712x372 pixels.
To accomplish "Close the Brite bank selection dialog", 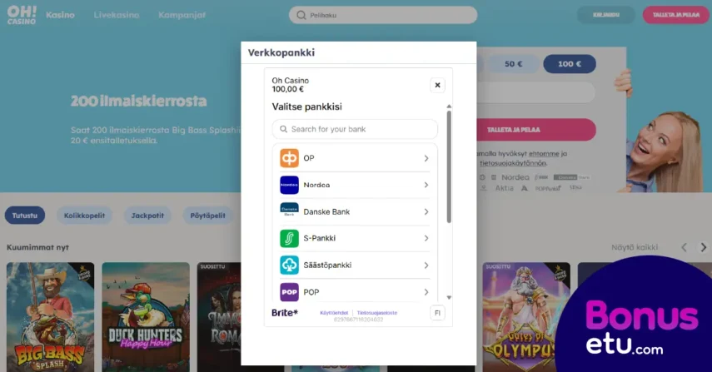I will pos(438,85).
